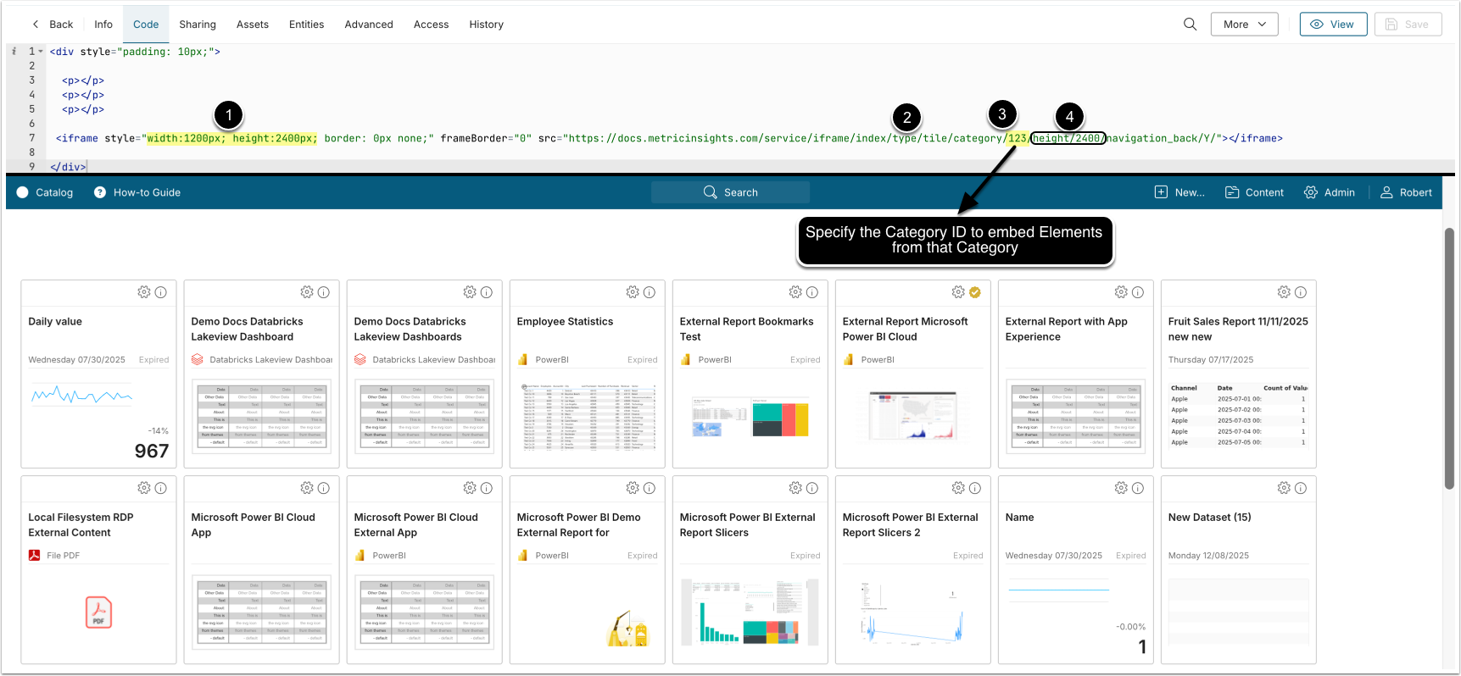Open gear settings on Daily value tile
Image resolution: width=1461 pixels, height=676 pixels.
144,292
